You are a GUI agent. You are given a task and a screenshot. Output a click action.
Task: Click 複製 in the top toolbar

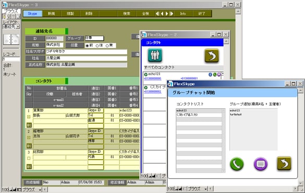pyautogui.click(x=70, y=14)
